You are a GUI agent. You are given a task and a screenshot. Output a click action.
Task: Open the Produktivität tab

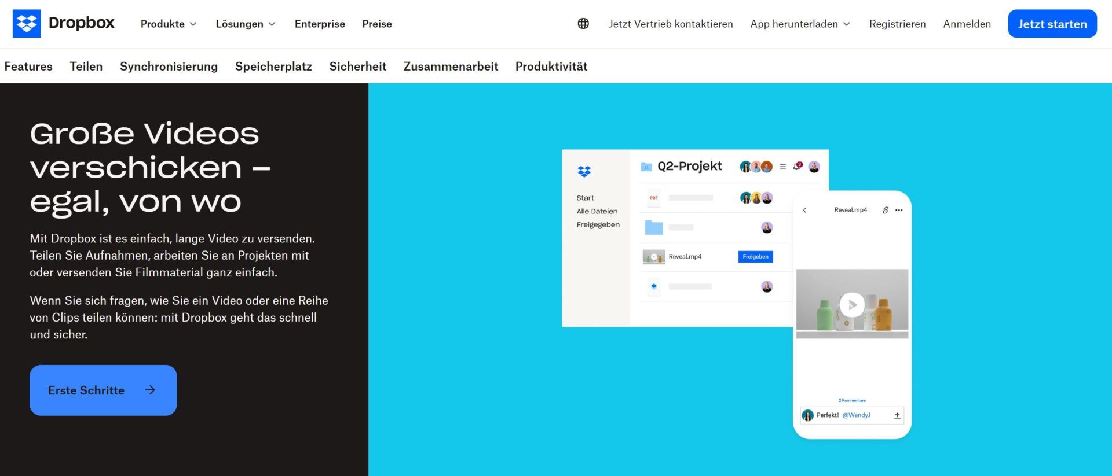point(551,67)
